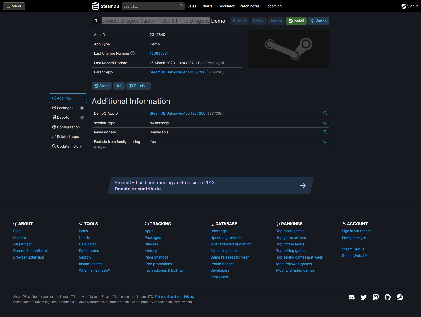421x317 pixels.
Task: Open change number 18093526 link
Action: coord(158,53)
